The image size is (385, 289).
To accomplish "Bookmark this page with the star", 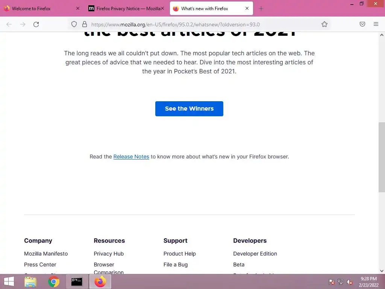I will 324,24.
